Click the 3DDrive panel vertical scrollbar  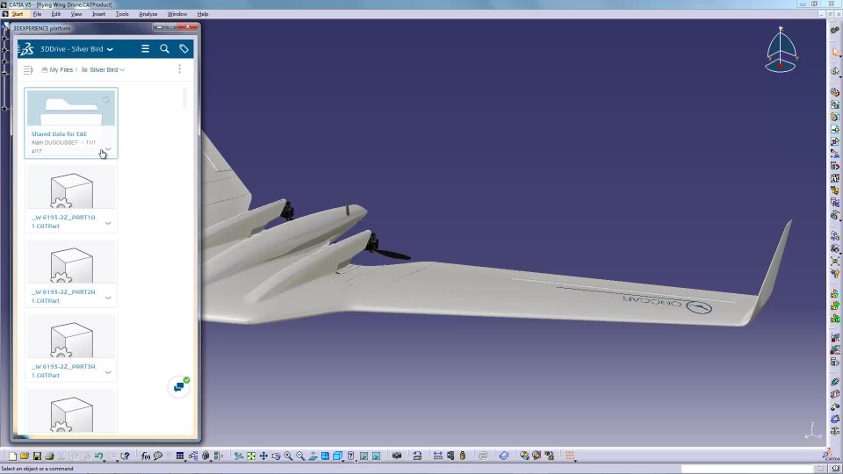click(185, 99)
